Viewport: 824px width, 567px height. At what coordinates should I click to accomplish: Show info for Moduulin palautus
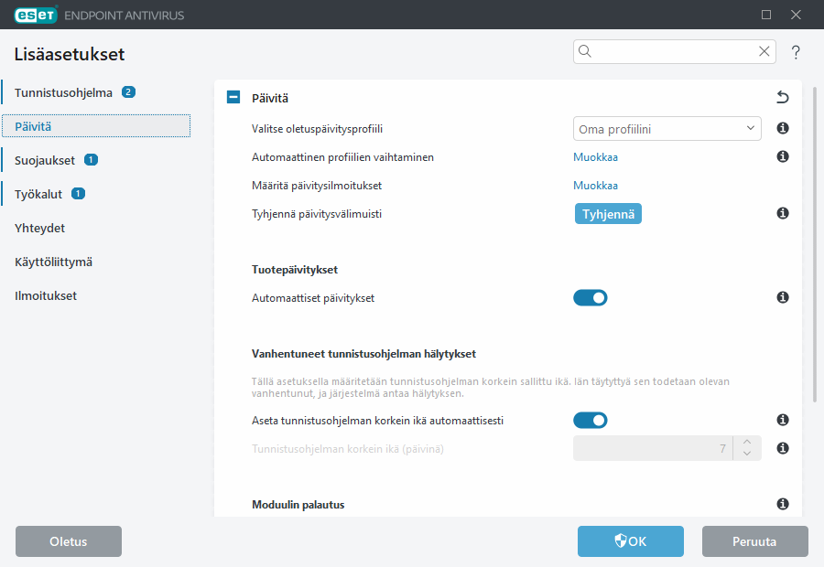click(x=783, y=504)
